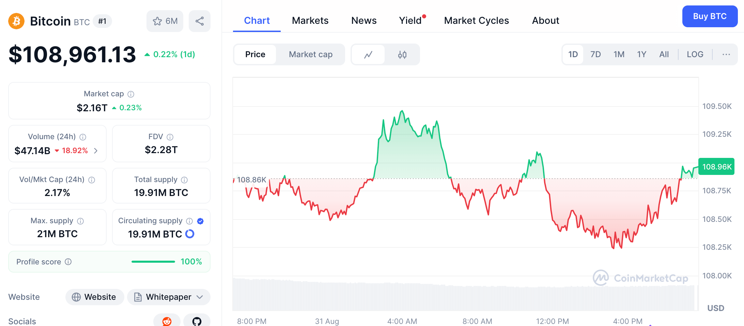Click the $2.16T market cap value
The height and width of the screenshot is (326, 744).
point(92,108)
